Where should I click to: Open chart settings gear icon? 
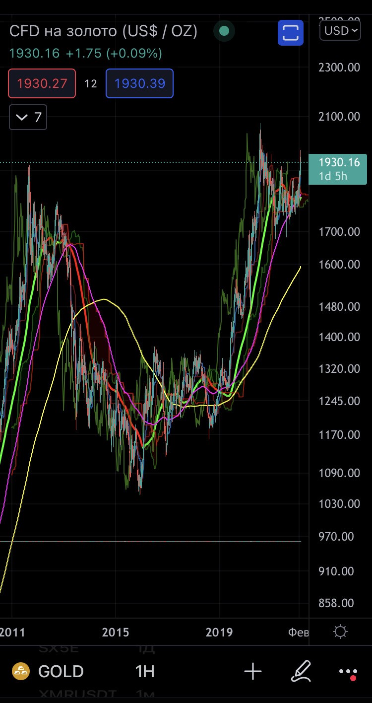coord(340,632)
